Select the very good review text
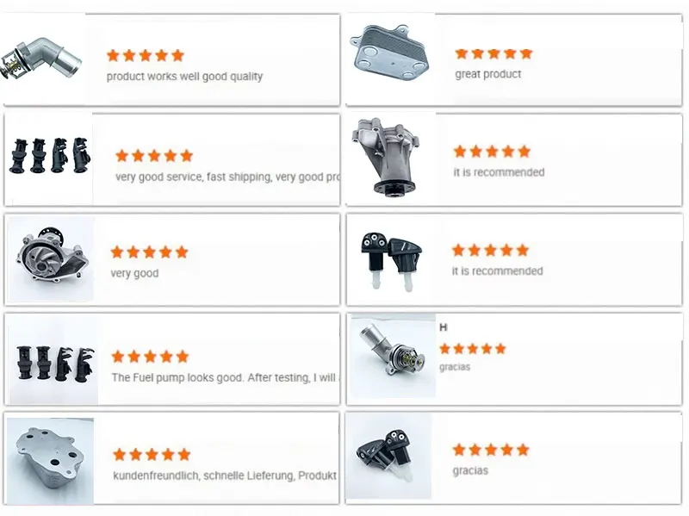 coord(134,273)
